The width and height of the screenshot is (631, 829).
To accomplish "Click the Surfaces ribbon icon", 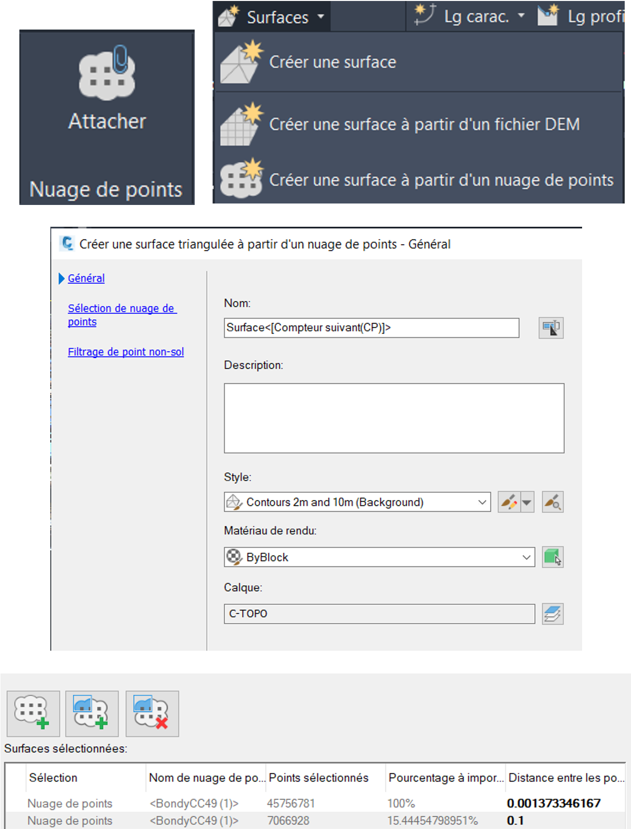I will (229, 16).
